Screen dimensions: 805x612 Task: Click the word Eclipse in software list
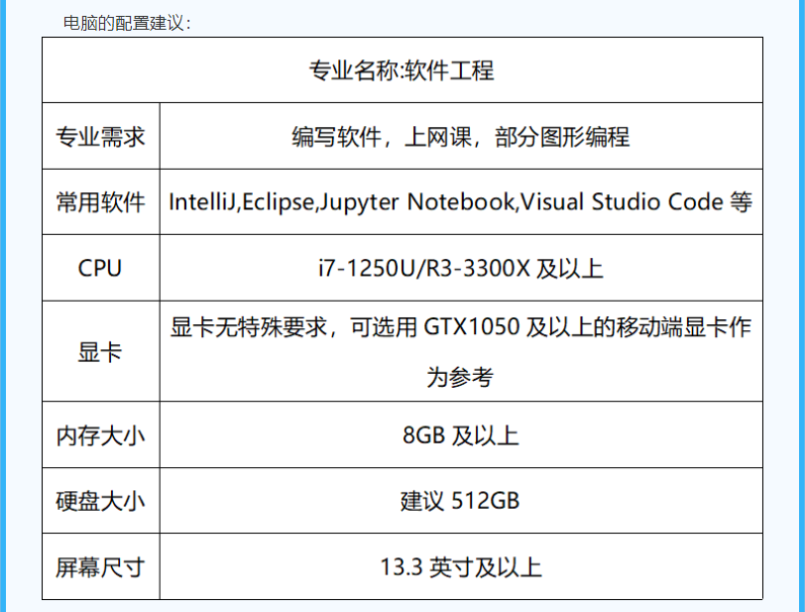tap(279, 202)
